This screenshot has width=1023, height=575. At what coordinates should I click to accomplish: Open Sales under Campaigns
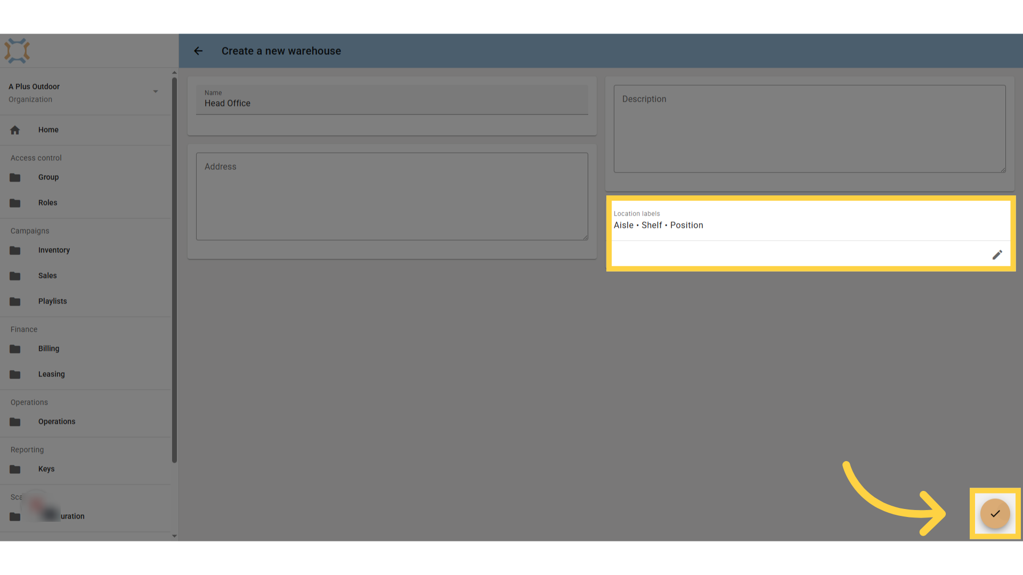85,276
